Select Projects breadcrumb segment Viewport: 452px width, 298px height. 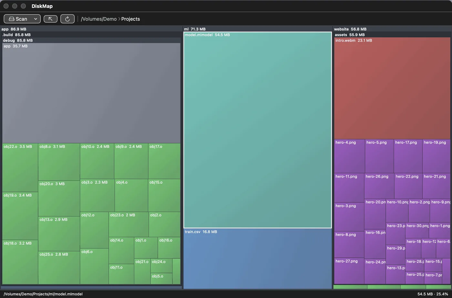(130, 19)
